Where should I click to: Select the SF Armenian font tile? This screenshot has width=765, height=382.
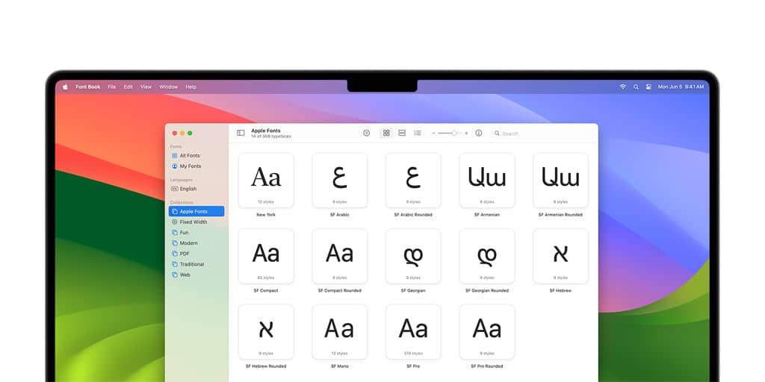click(x=487, y=181)
